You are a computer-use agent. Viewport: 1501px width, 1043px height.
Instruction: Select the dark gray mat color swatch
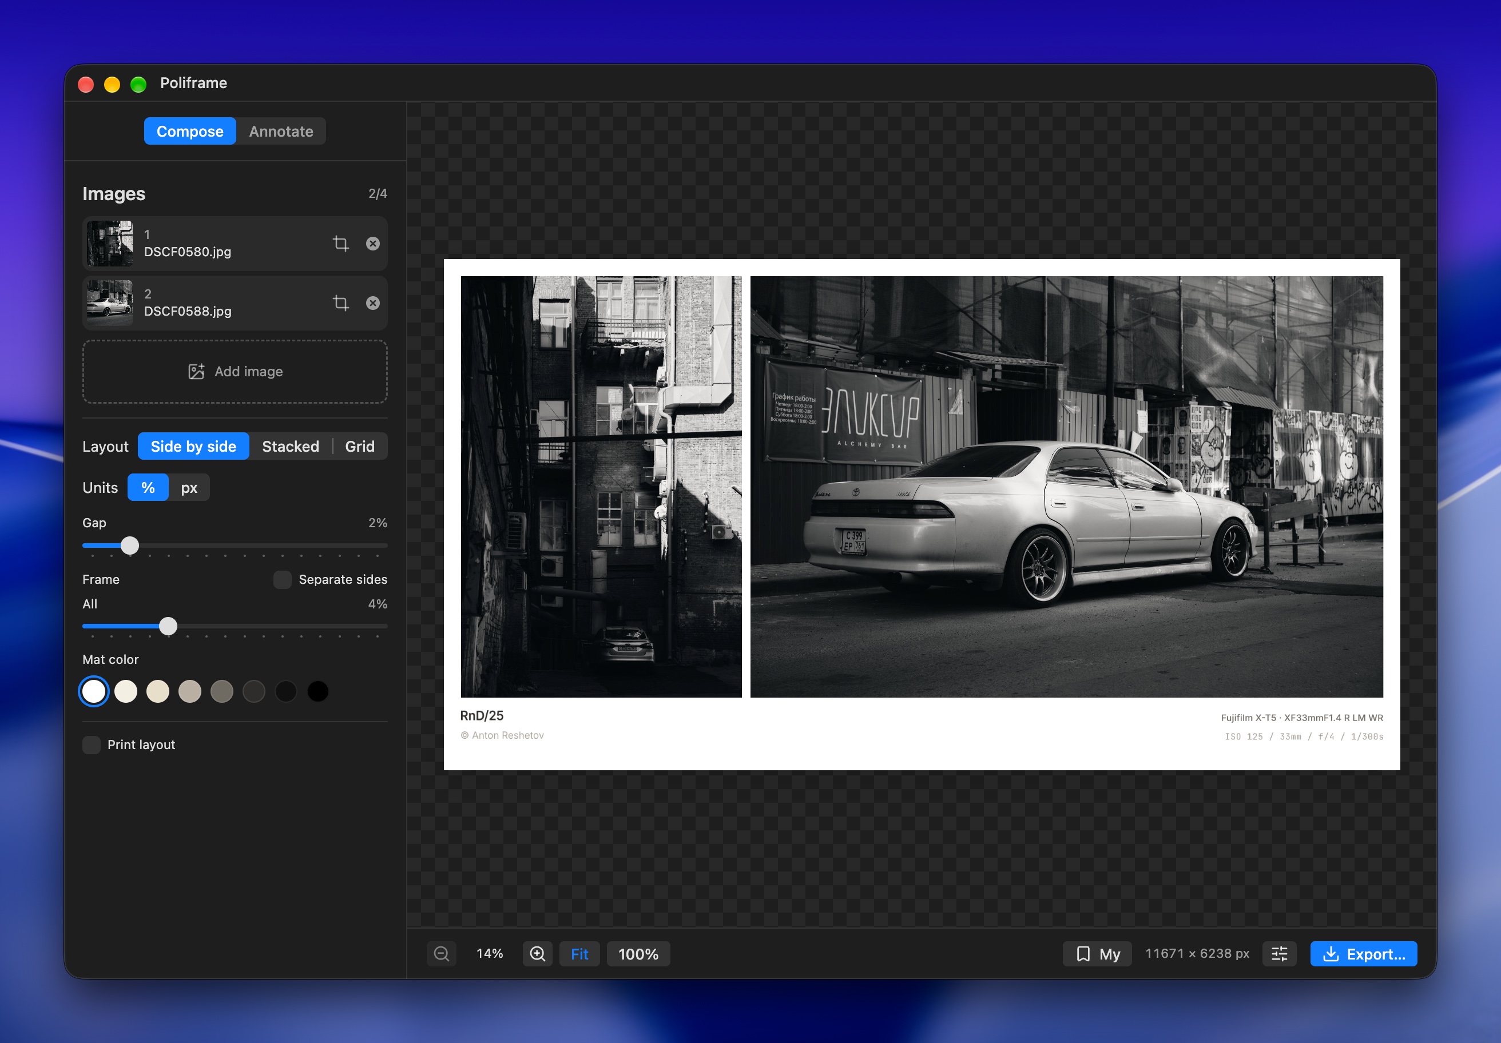pos(255,691)
